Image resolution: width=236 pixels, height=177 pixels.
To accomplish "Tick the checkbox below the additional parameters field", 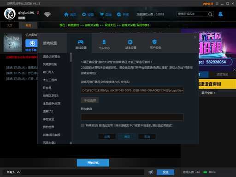I will tap(83, 125).
